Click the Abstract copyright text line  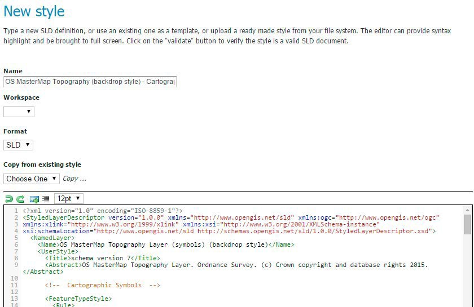(x=236, y=265)
